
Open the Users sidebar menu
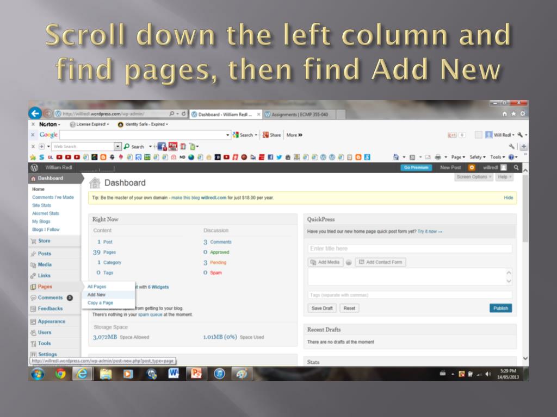[45, 332]
